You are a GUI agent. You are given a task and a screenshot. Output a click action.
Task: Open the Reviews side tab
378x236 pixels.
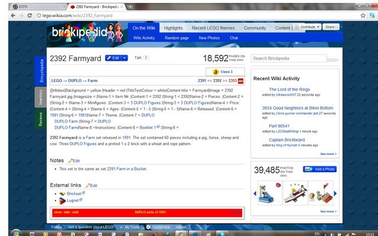tap(41, 119)
